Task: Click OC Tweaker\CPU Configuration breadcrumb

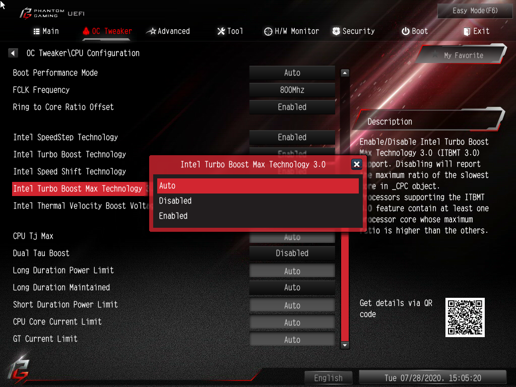Action: [83, 53]
